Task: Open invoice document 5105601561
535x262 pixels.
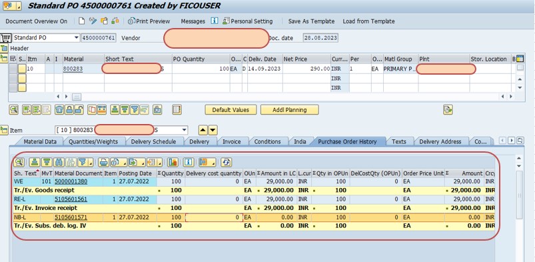Action: pos(71,199)
